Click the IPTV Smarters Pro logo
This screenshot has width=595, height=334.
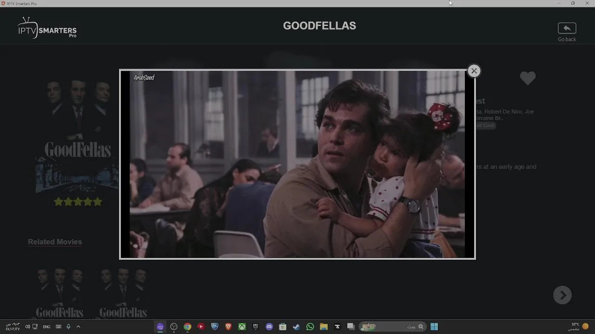47,28
